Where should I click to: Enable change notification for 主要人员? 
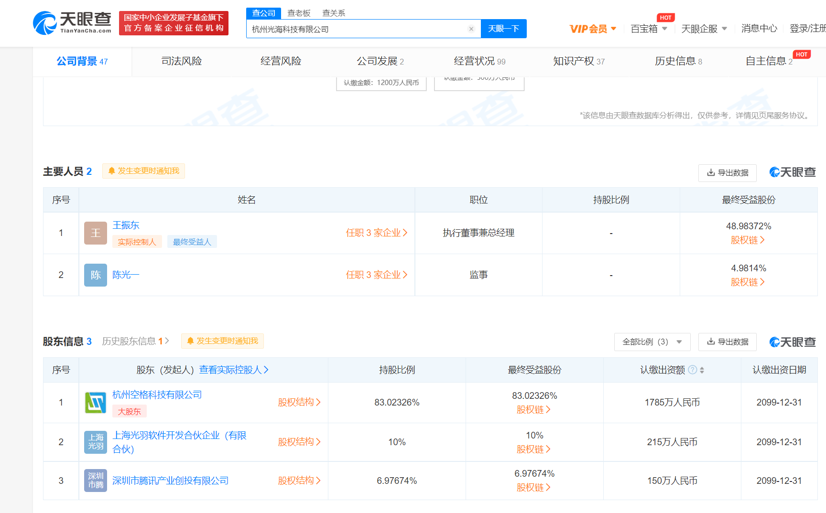click(144, 171)
